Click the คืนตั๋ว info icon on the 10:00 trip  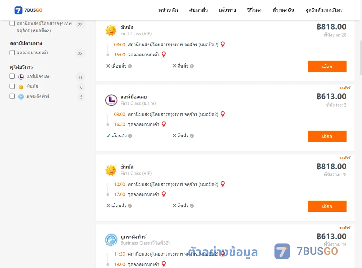192,206
